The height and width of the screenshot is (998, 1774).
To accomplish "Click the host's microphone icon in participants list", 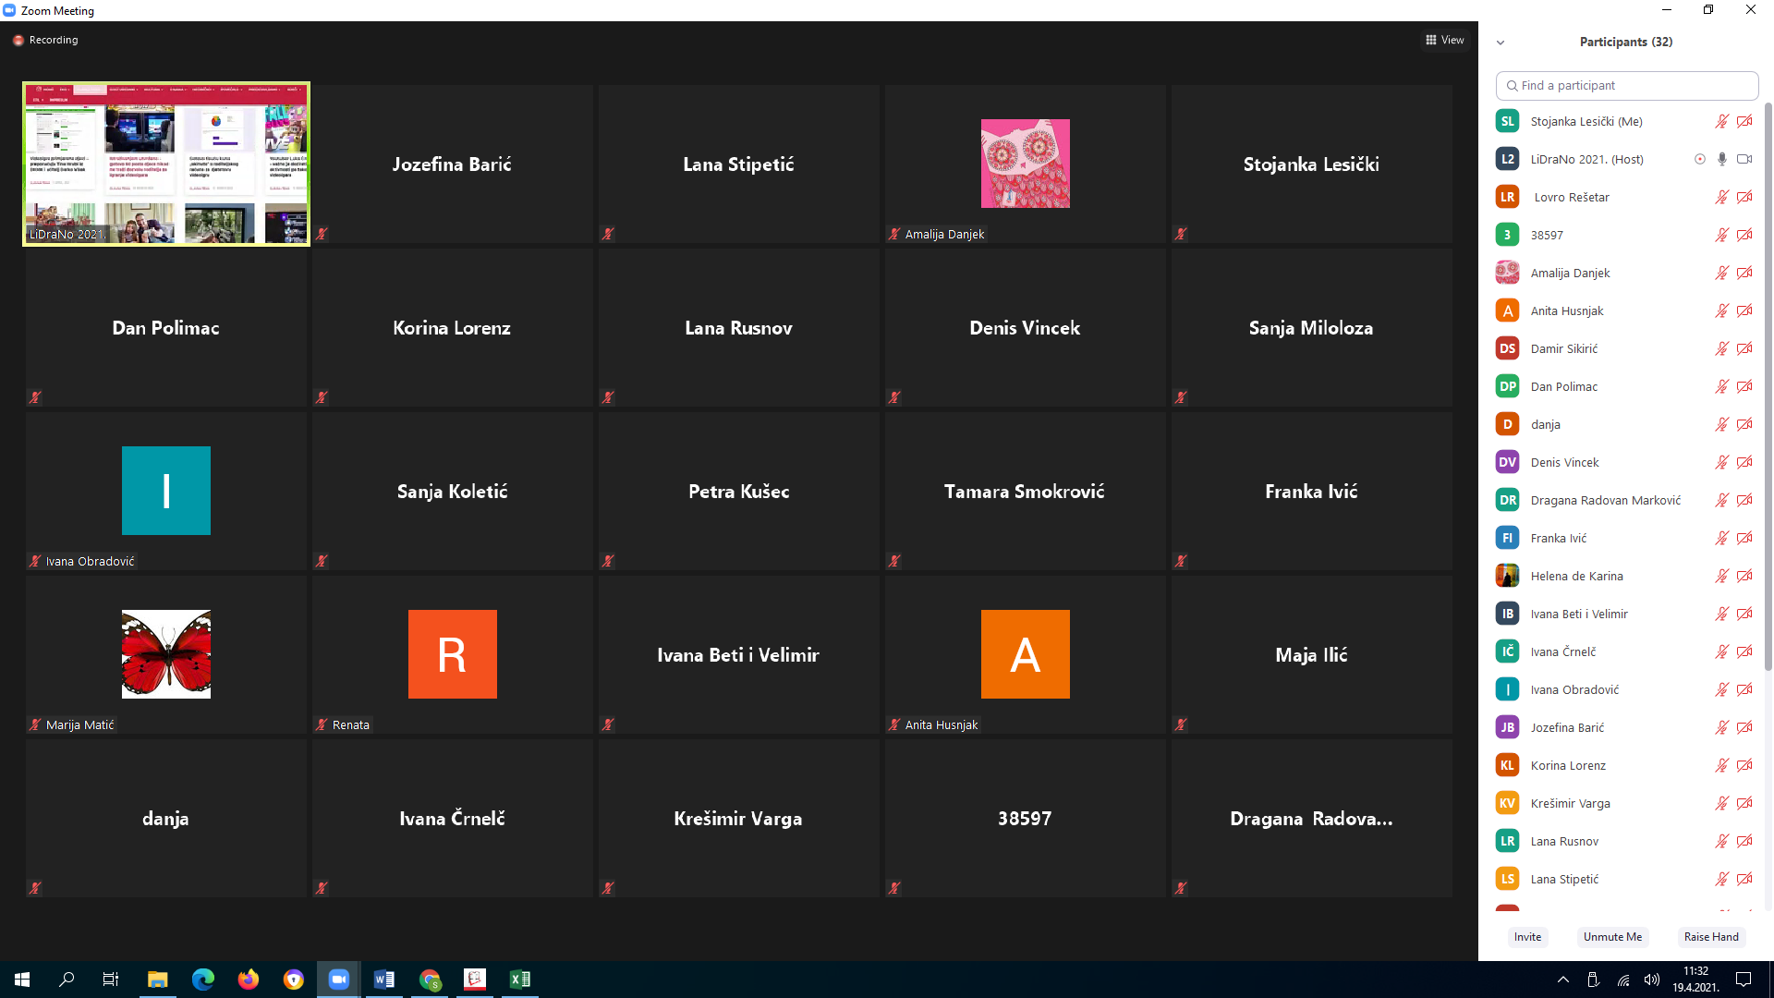I will [x=1722, y=159].
